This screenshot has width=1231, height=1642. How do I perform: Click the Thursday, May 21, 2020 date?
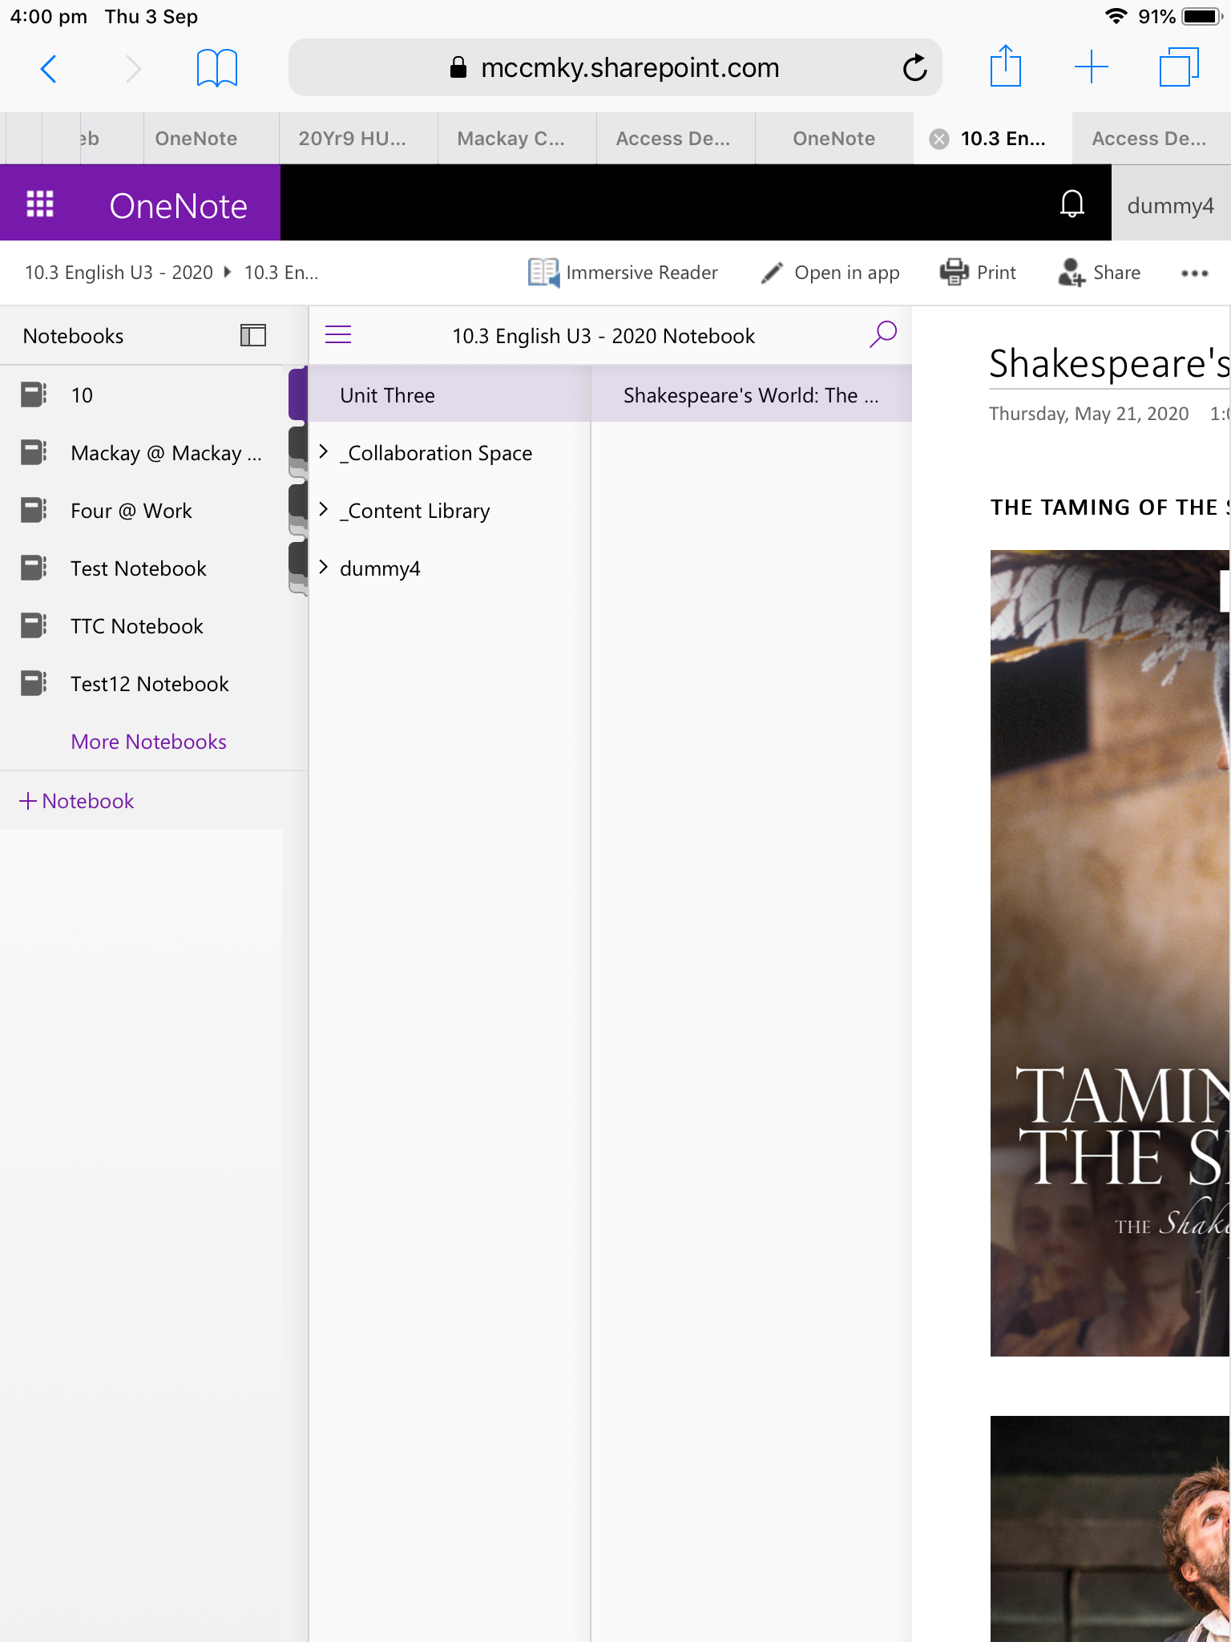coord(1088,414)
